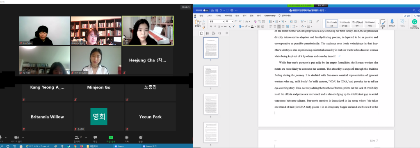This screenshot has width=420, height=148.
Task: Open the 삽입 (Insert) ribbon tab
Action: coord(201,16)
